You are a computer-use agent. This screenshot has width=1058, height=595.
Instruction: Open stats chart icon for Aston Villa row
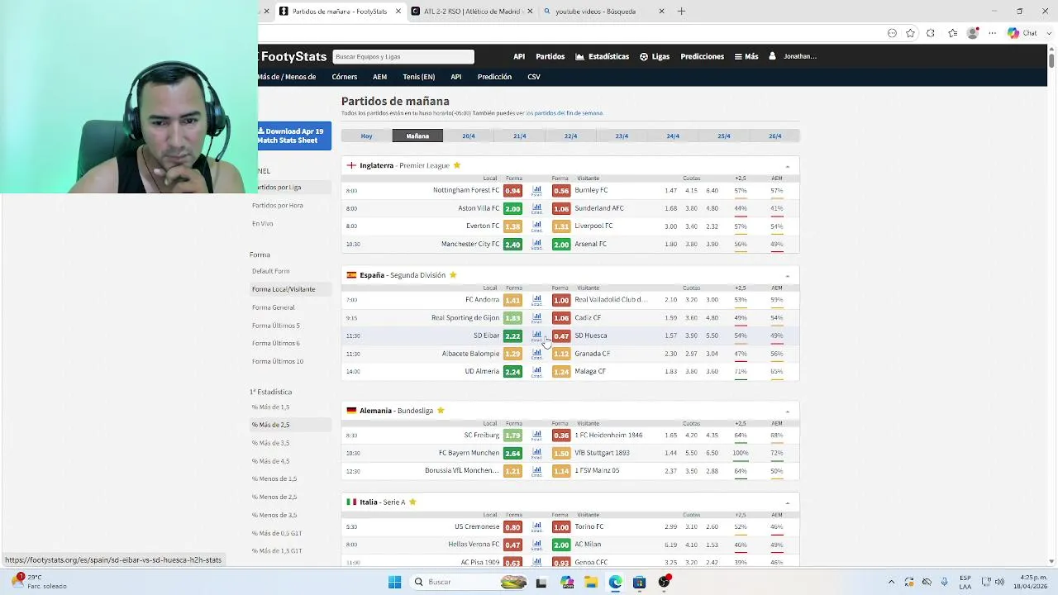[536, 208]
